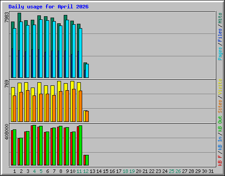This screenshot has height=176, width=225.
Task: Click the 408000 axis value
Action: coord(7,132)
